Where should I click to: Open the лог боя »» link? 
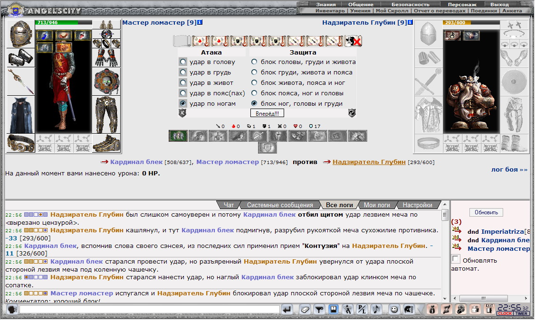coord(509,169)
